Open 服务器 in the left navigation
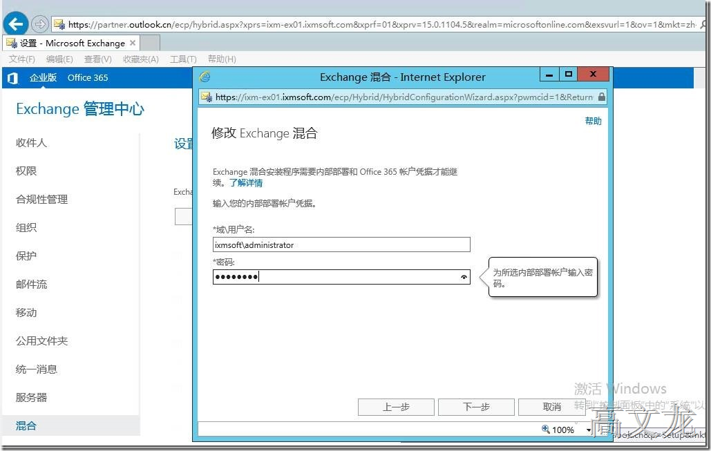The image size is (711, 451). point(31,398)
